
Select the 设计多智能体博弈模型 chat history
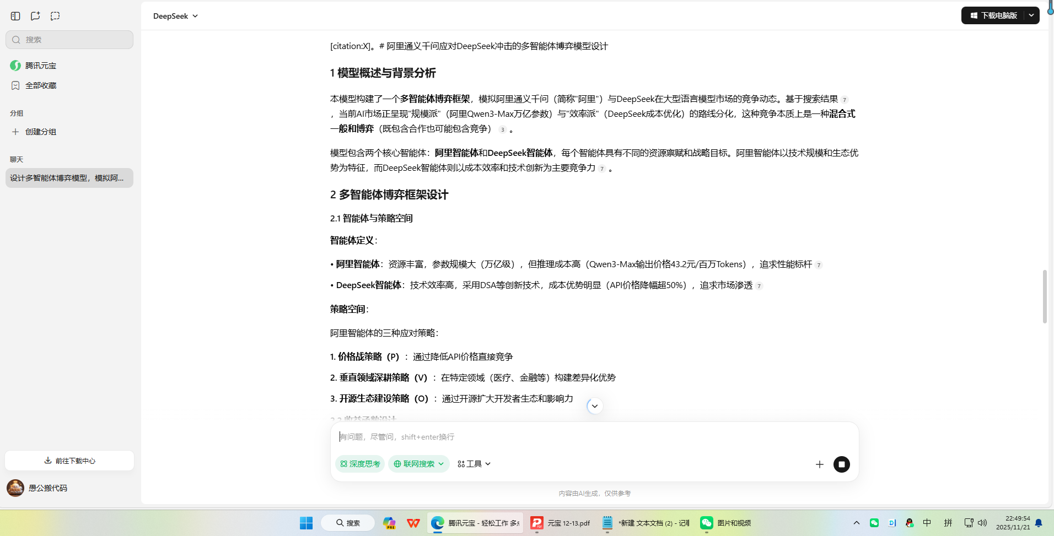click(69, 178)
